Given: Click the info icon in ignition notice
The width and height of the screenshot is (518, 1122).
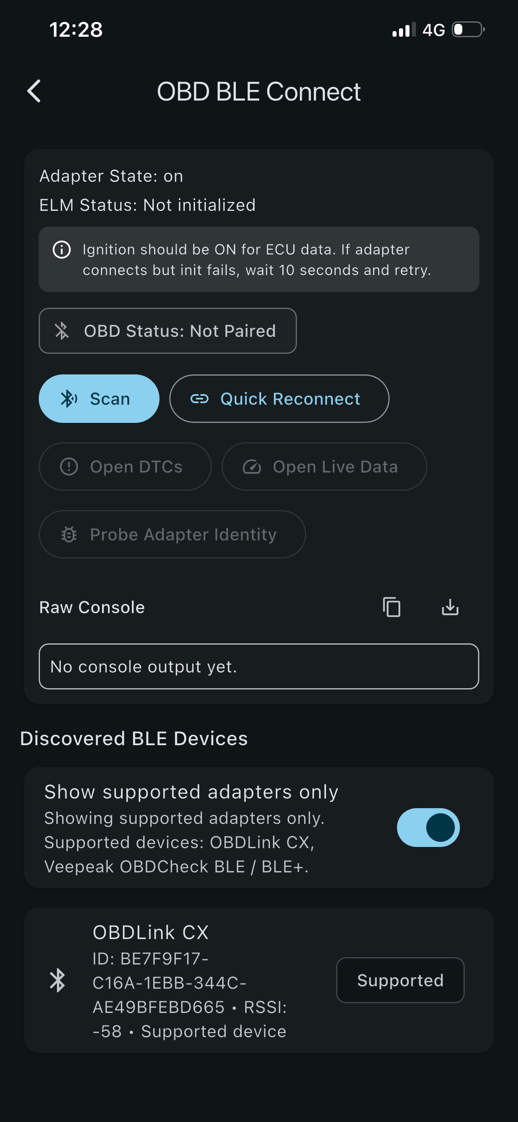Looking at the screenshot, I should [62, 250].
